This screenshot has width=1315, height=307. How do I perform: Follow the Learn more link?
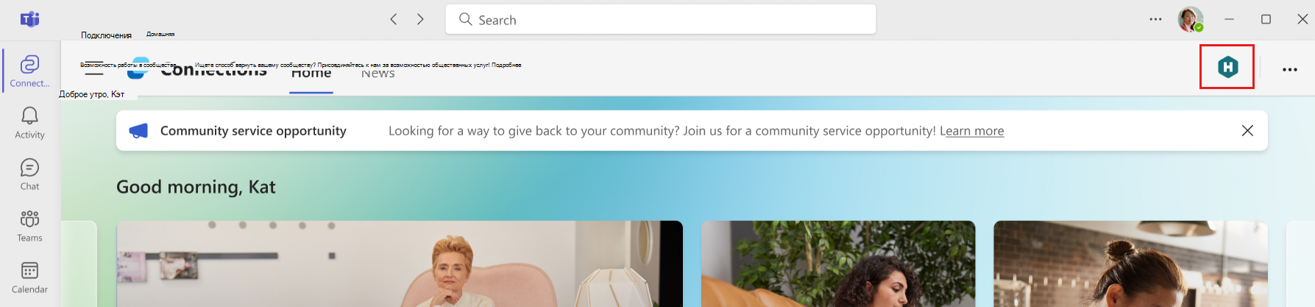(x=971, y=131)
